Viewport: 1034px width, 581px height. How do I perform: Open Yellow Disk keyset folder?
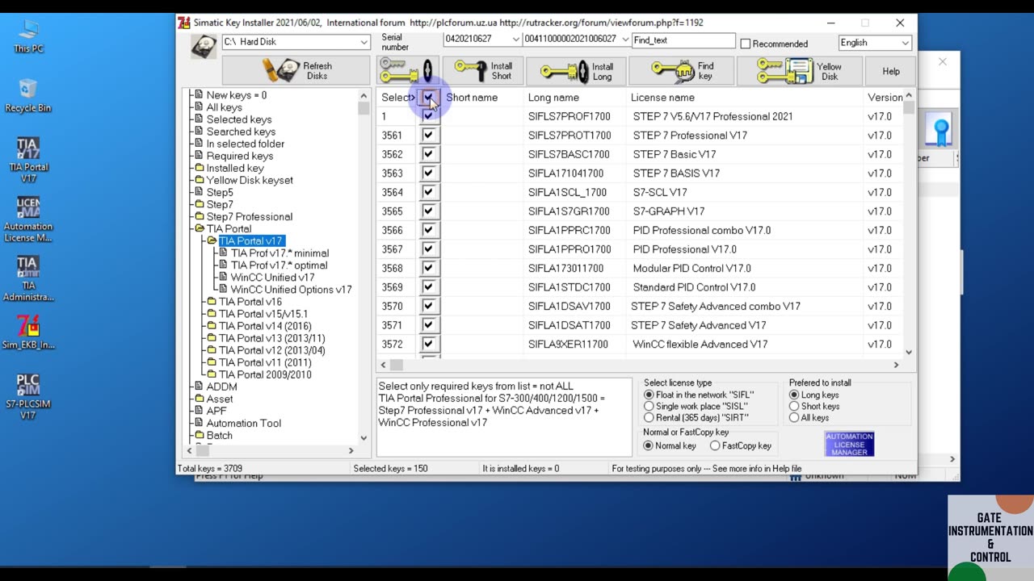(250, 180)
